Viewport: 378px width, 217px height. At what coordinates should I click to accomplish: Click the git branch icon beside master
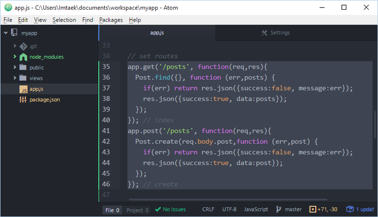(278, 209)
